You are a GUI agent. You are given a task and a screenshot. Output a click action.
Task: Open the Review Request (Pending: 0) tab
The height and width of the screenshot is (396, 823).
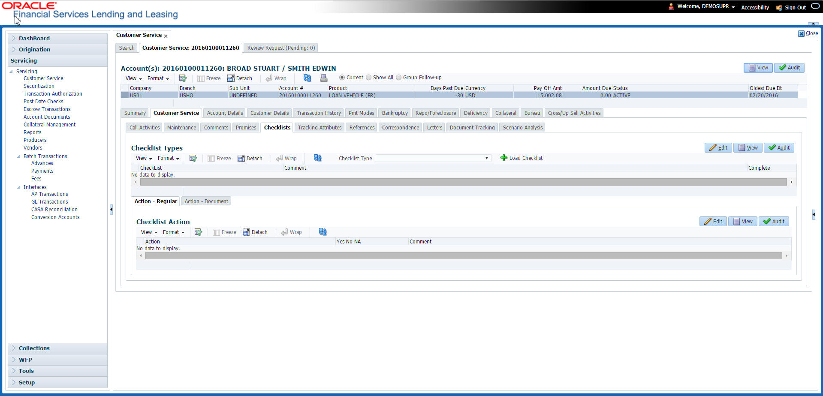point(281,48)
